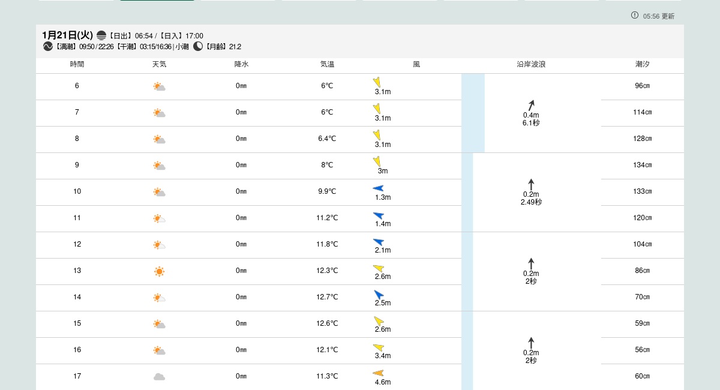Click the cloudy weather icon at 17 o'clock
The image size is (720, 390).
tap(159, 377)
